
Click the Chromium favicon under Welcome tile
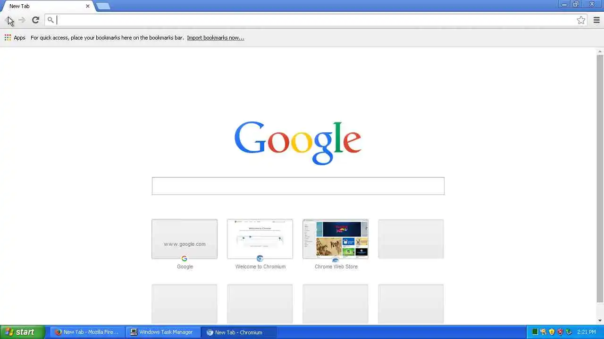260,258
